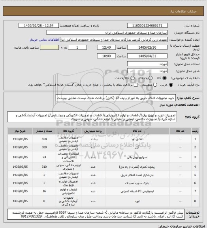Click the goods group cell in row 7
The width and height of the screenshot is (207, 228).
click(68, 191)
